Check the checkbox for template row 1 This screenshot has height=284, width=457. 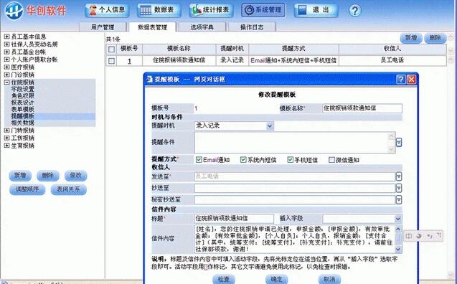click(x=111, y=61)
